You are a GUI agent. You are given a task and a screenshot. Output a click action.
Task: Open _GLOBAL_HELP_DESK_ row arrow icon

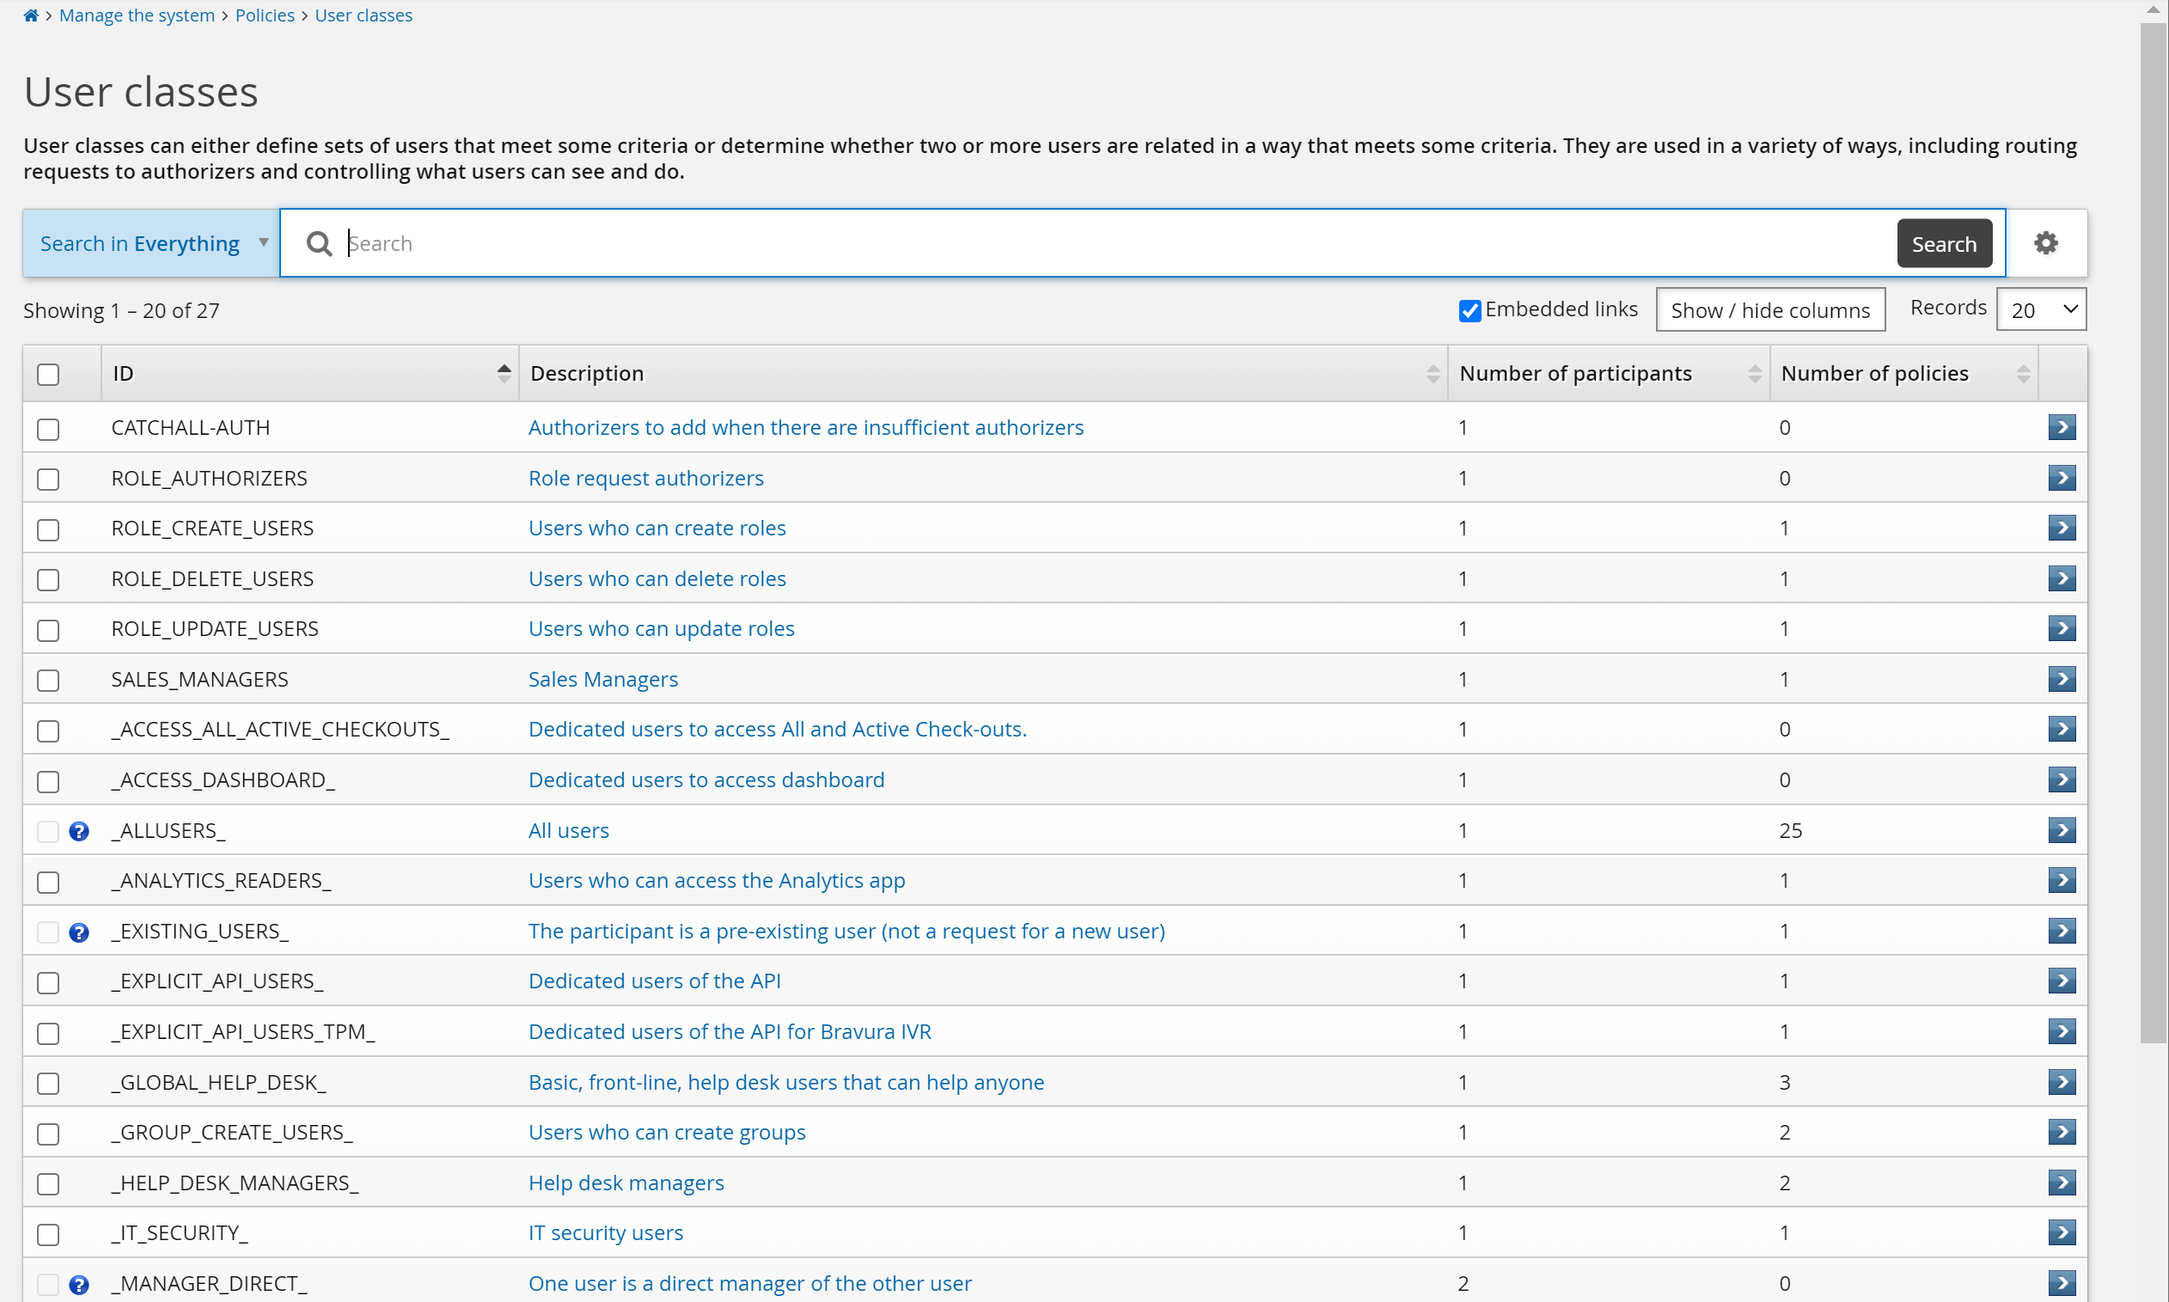(x=2061, y=1082)
